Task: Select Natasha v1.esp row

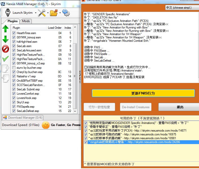Action: coord(42,76)
